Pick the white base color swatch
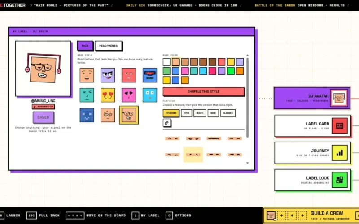The image size is (359, 224). (x=166, y=62)
